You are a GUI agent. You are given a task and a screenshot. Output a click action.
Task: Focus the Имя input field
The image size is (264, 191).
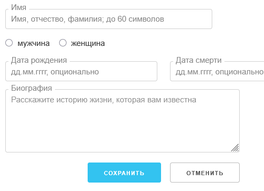coord(109,19)
